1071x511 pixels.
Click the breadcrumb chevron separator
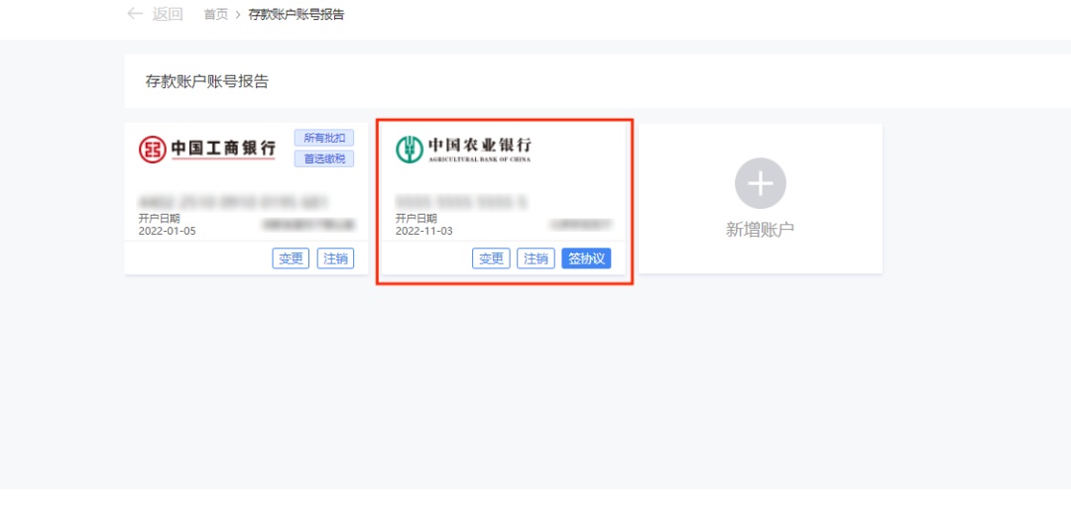tap(238, 14)
